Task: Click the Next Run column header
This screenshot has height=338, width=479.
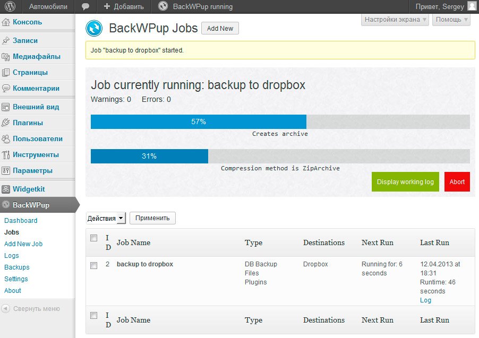Action: tap(378, 242)
